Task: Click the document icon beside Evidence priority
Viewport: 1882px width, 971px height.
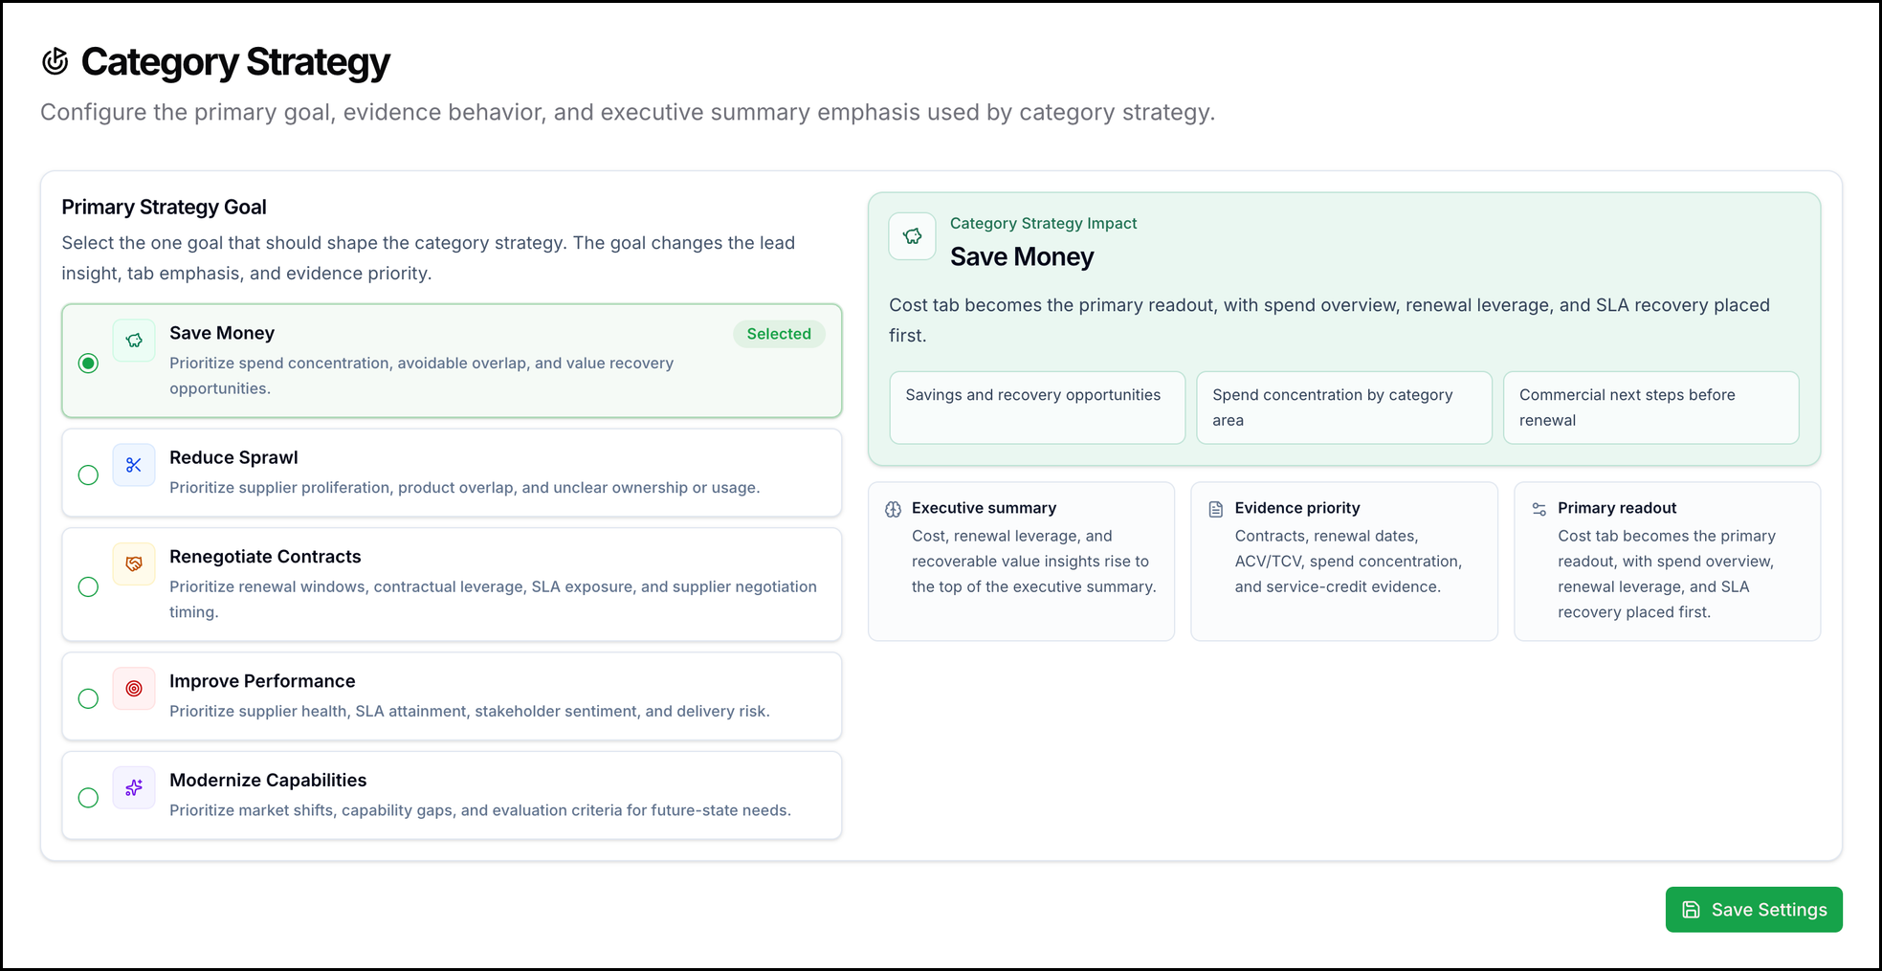Action: pyautogui.click(x=1216, y=509)
